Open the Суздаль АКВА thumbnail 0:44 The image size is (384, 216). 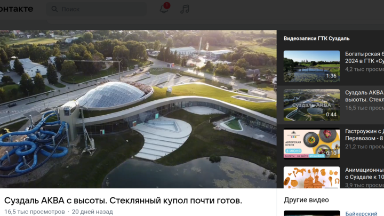tap(311, 105)
